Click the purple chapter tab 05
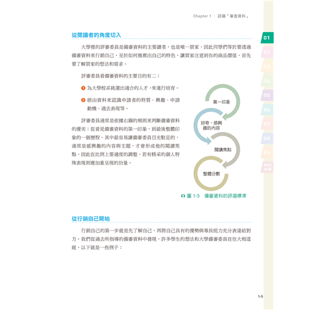The height and width of the screenshot is (310, 322). point(267,95)
